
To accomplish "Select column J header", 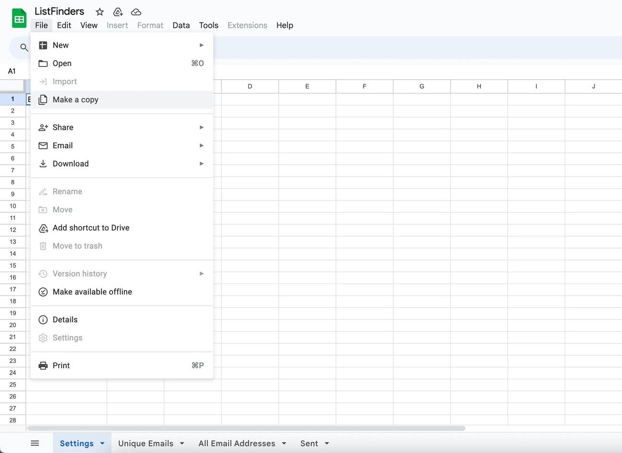I will click(x=594, y=87).
